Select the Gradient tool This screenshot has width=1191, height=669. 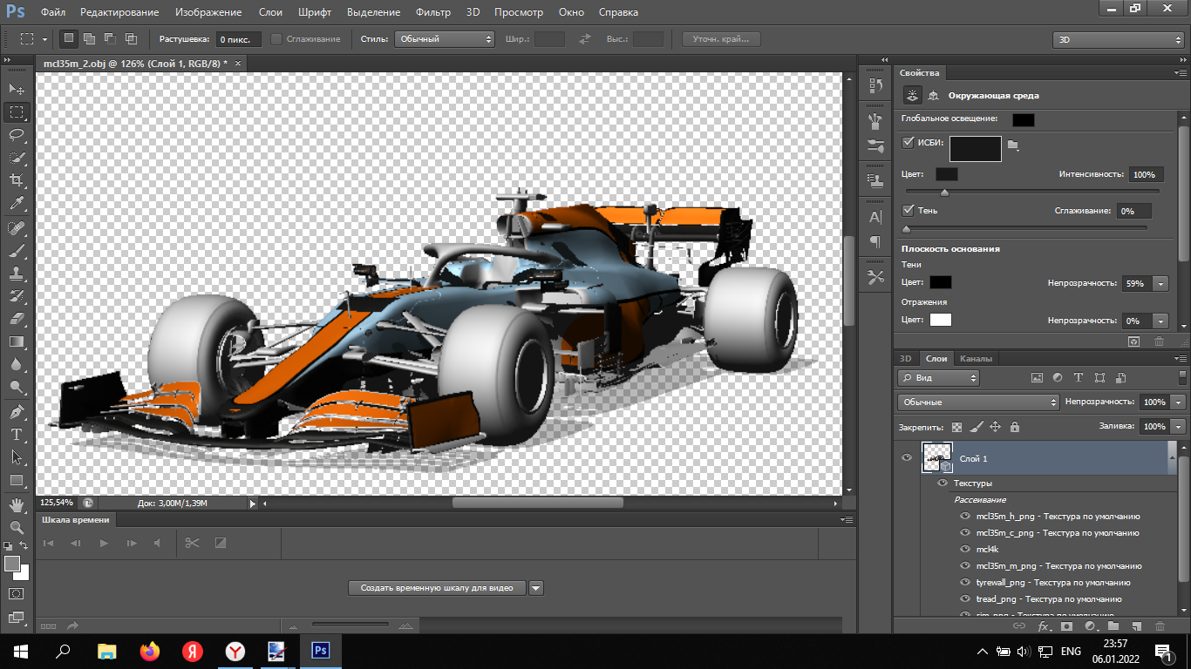[x=17, y=341]
